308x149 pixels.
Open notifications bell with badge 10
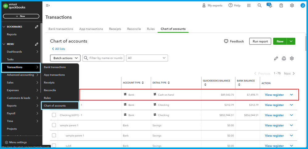[x=270, y=5]
